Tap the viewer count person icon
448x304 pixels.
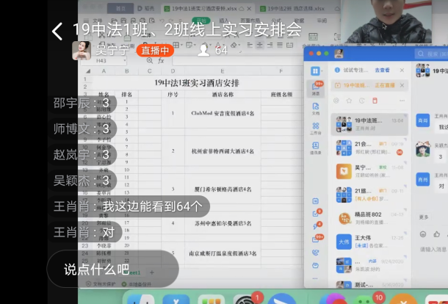(203, 50)
